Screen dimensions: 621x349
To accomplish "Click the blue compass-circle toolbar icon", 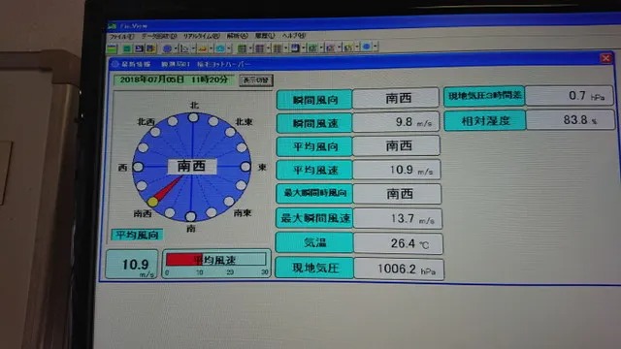I will [x=167, y=48].
